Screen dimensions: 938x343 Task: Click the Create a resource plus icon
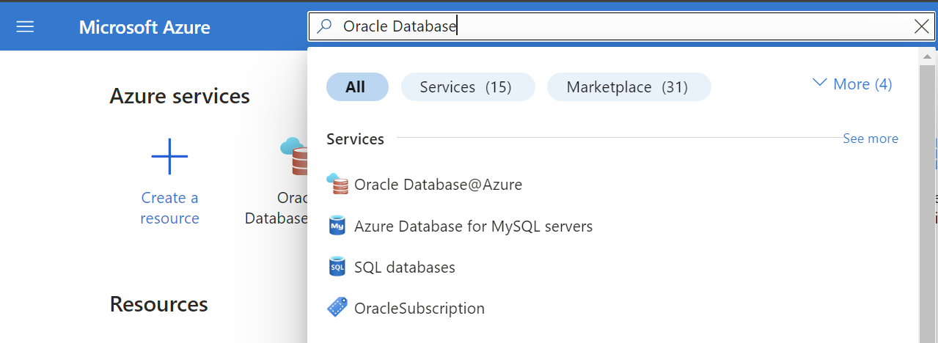point(169,156)
